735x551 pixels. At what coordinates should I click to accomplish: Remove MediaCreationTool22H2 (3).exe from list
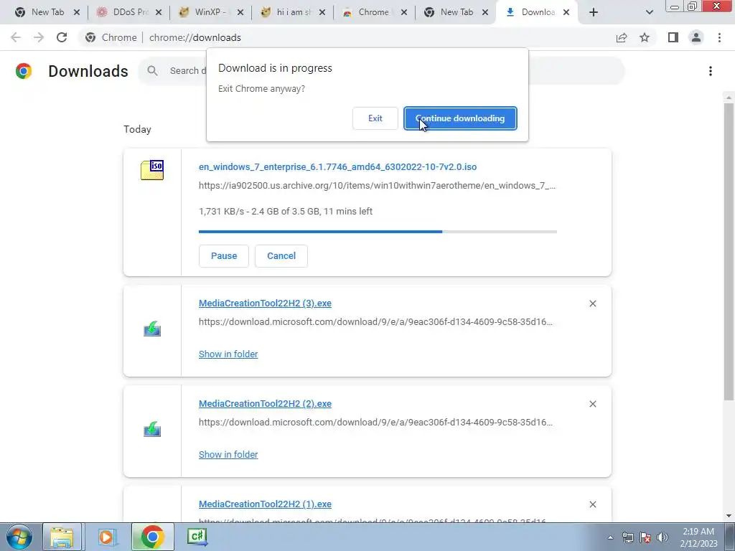coord(592,303)
